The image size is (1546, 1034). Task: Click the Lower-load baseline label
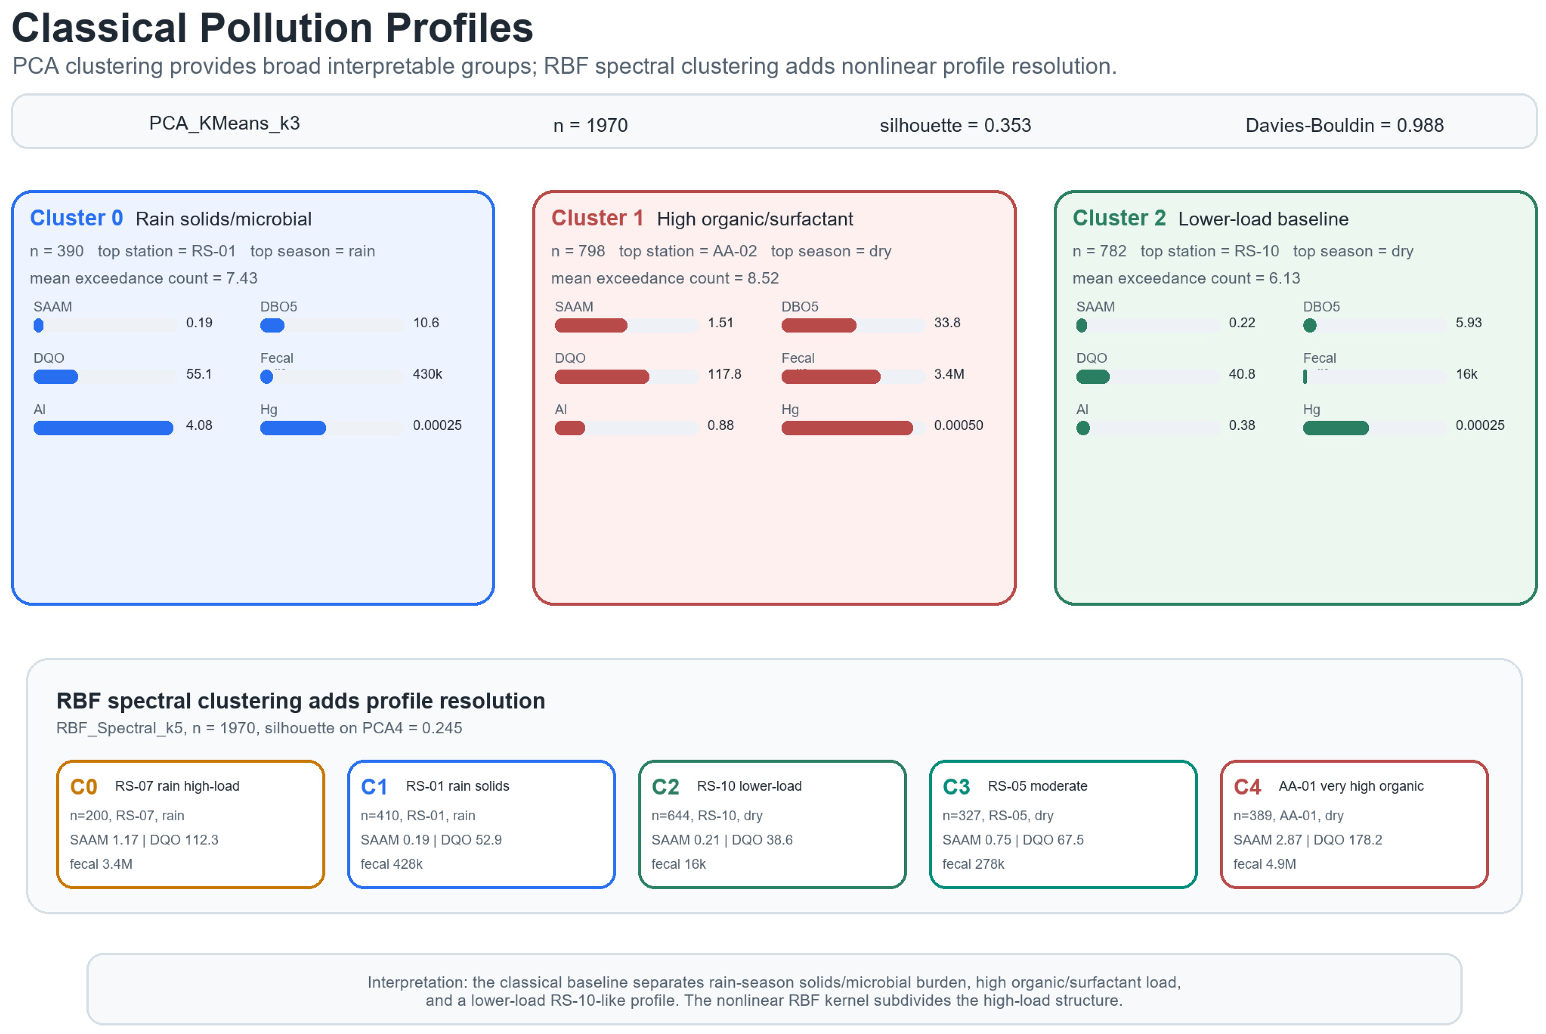tap(1263, 219)
